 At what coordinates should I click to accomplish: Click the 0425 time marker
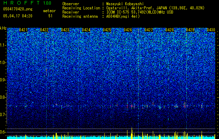[x=107, y=30]
